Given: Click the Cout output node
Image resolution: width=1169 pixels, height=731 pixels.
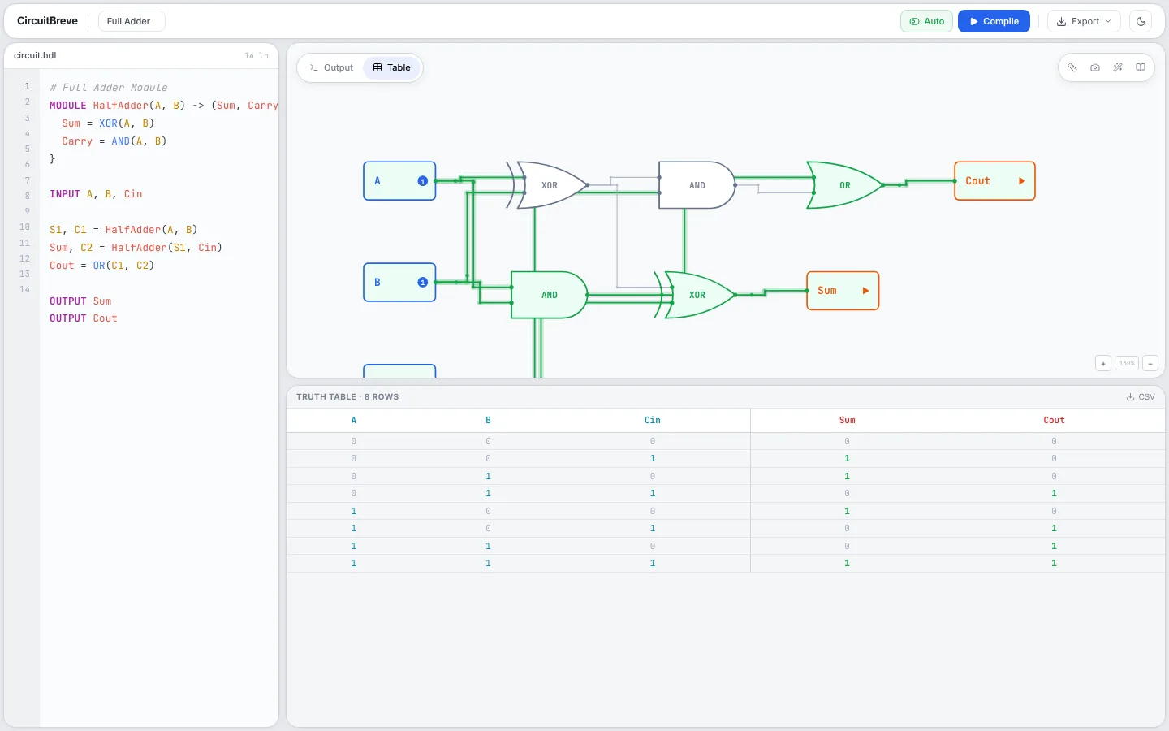Looking at the screenshot, I should click(994, 181).
